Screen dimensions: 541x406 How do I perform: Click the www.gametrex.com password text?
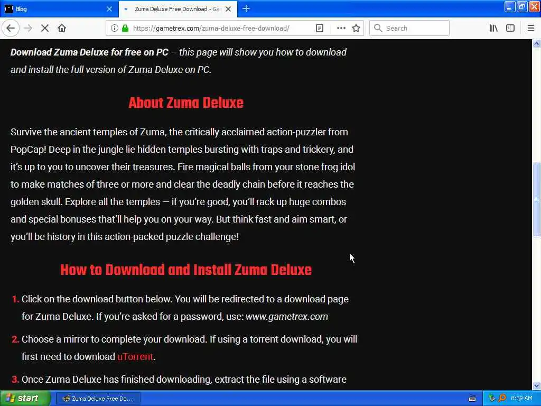(287, 317)
